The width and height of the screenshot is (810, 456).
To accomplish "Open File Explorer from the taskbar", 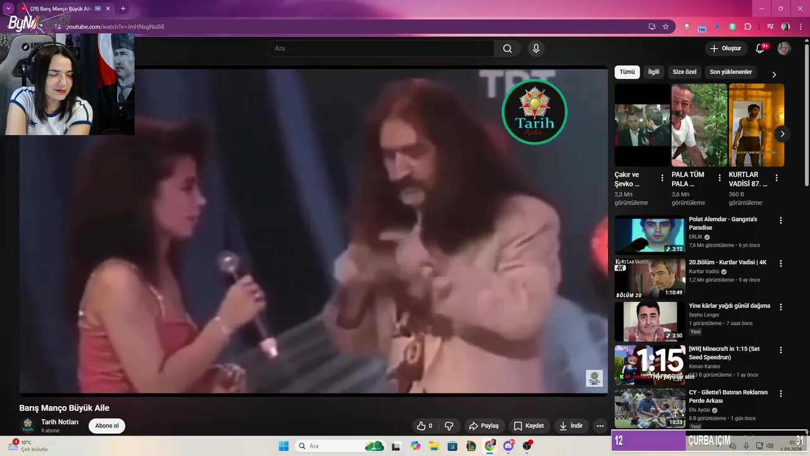I will click(434, 446).
